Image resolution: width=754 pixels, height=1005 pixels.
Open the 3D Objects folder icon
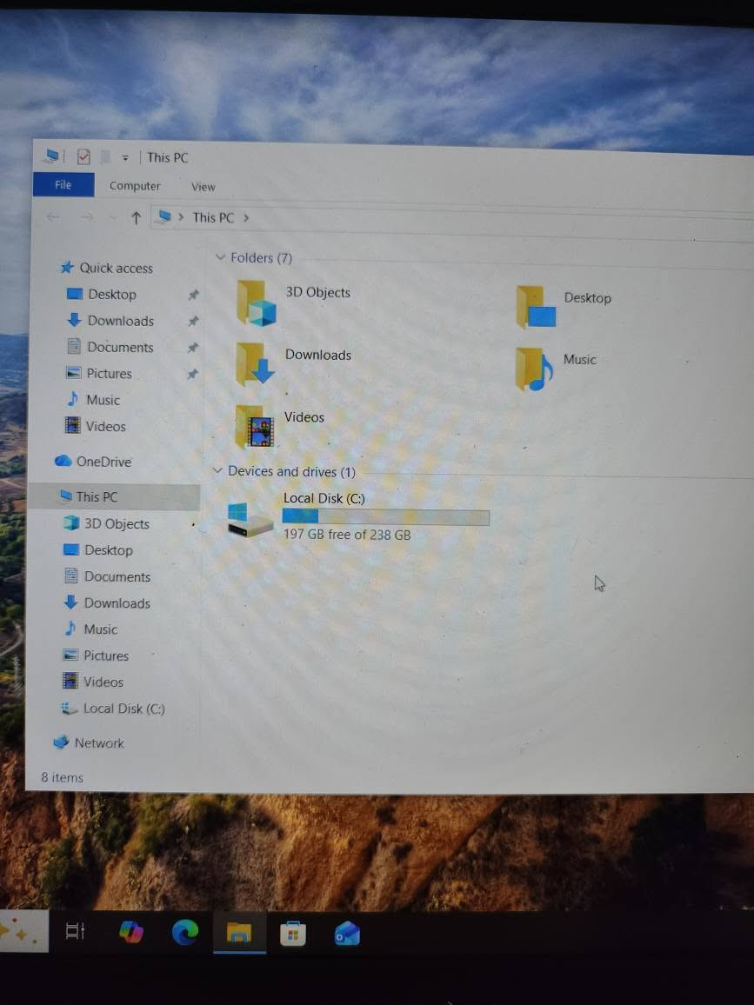click(256, 303)
